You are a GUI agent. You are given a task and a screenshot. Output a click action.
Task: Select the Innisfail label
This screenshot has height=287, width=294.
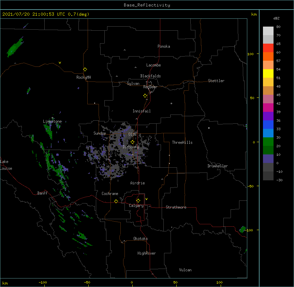[x=142, y=111]
